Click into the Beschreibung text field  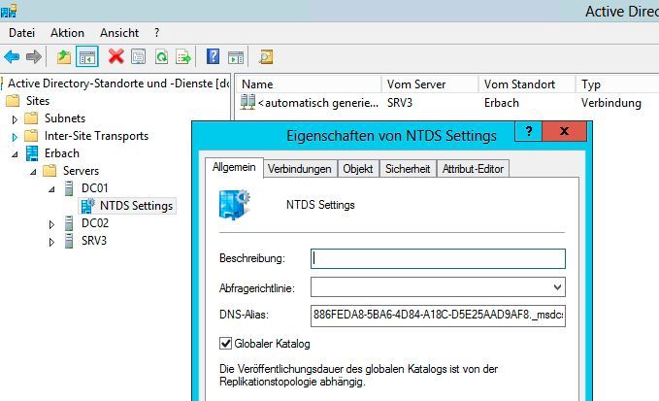coord(438,258)
